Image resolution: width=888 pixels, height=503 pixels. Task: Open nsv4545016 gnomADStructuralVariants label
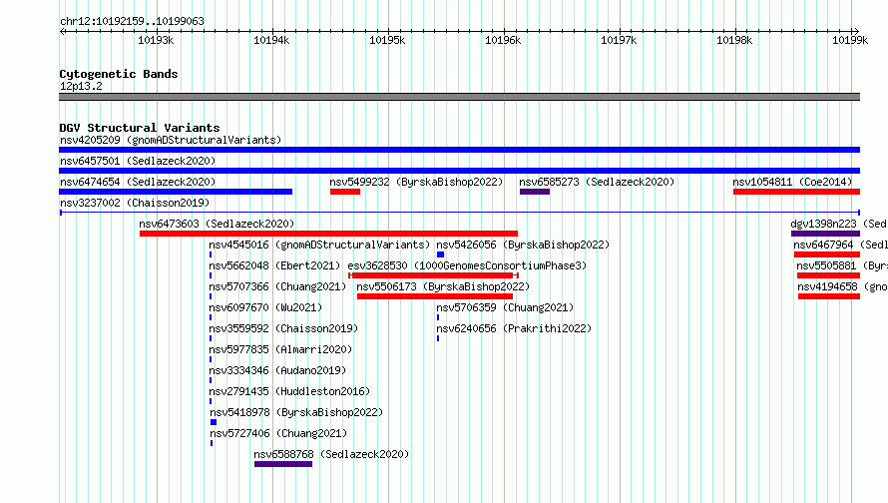click(319, 245)
